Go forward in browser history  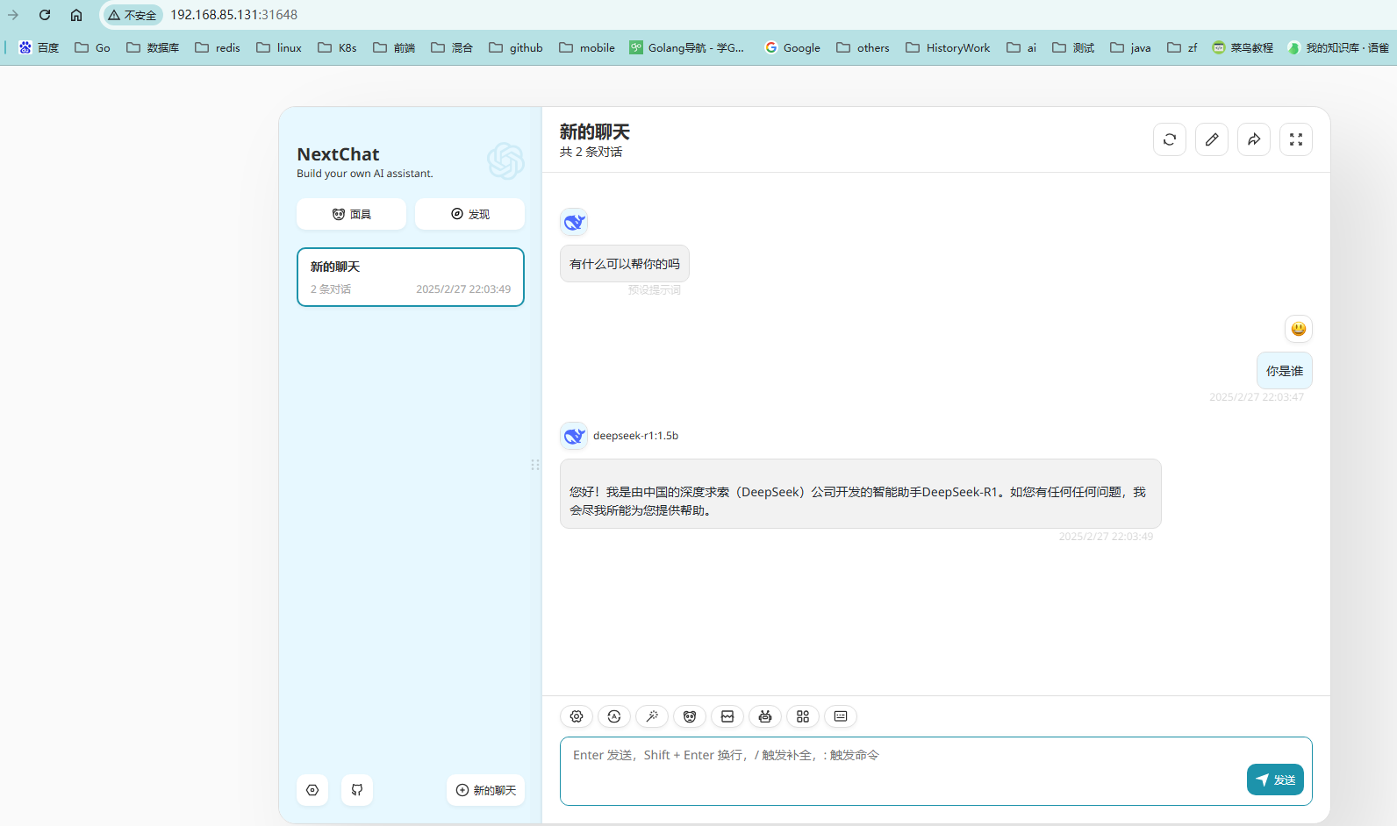(x=13, y=15)
